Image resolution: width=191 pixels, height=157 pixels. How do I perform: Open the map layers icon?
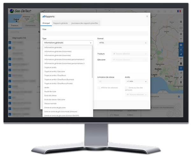pos(181,28)
